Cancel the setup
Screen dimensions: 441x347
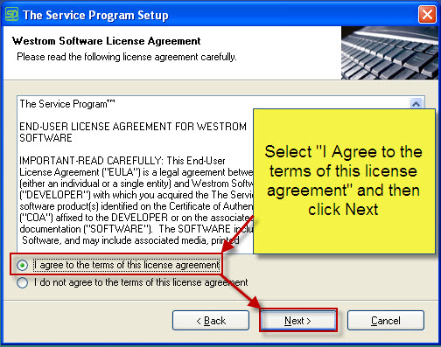click(x=386, y=321)
